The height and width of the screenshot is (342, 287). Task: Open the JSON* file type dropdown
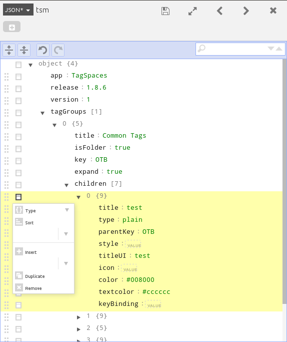tap(18, 10)
